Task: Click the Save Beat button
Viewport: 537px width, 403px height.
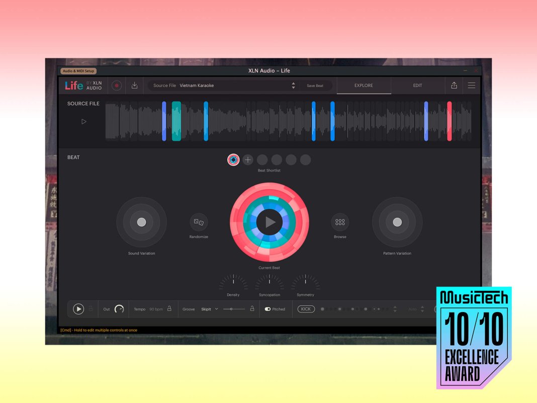Action: pyautogui.click(x=315, y=86)
